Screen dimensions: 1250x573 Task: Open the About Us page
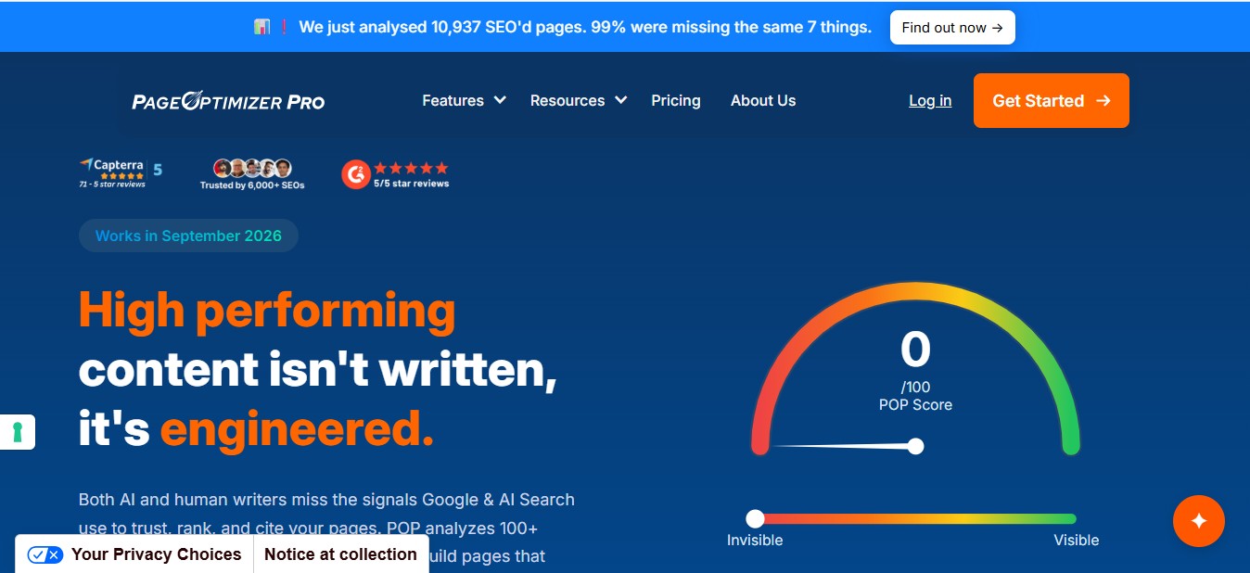763,100
